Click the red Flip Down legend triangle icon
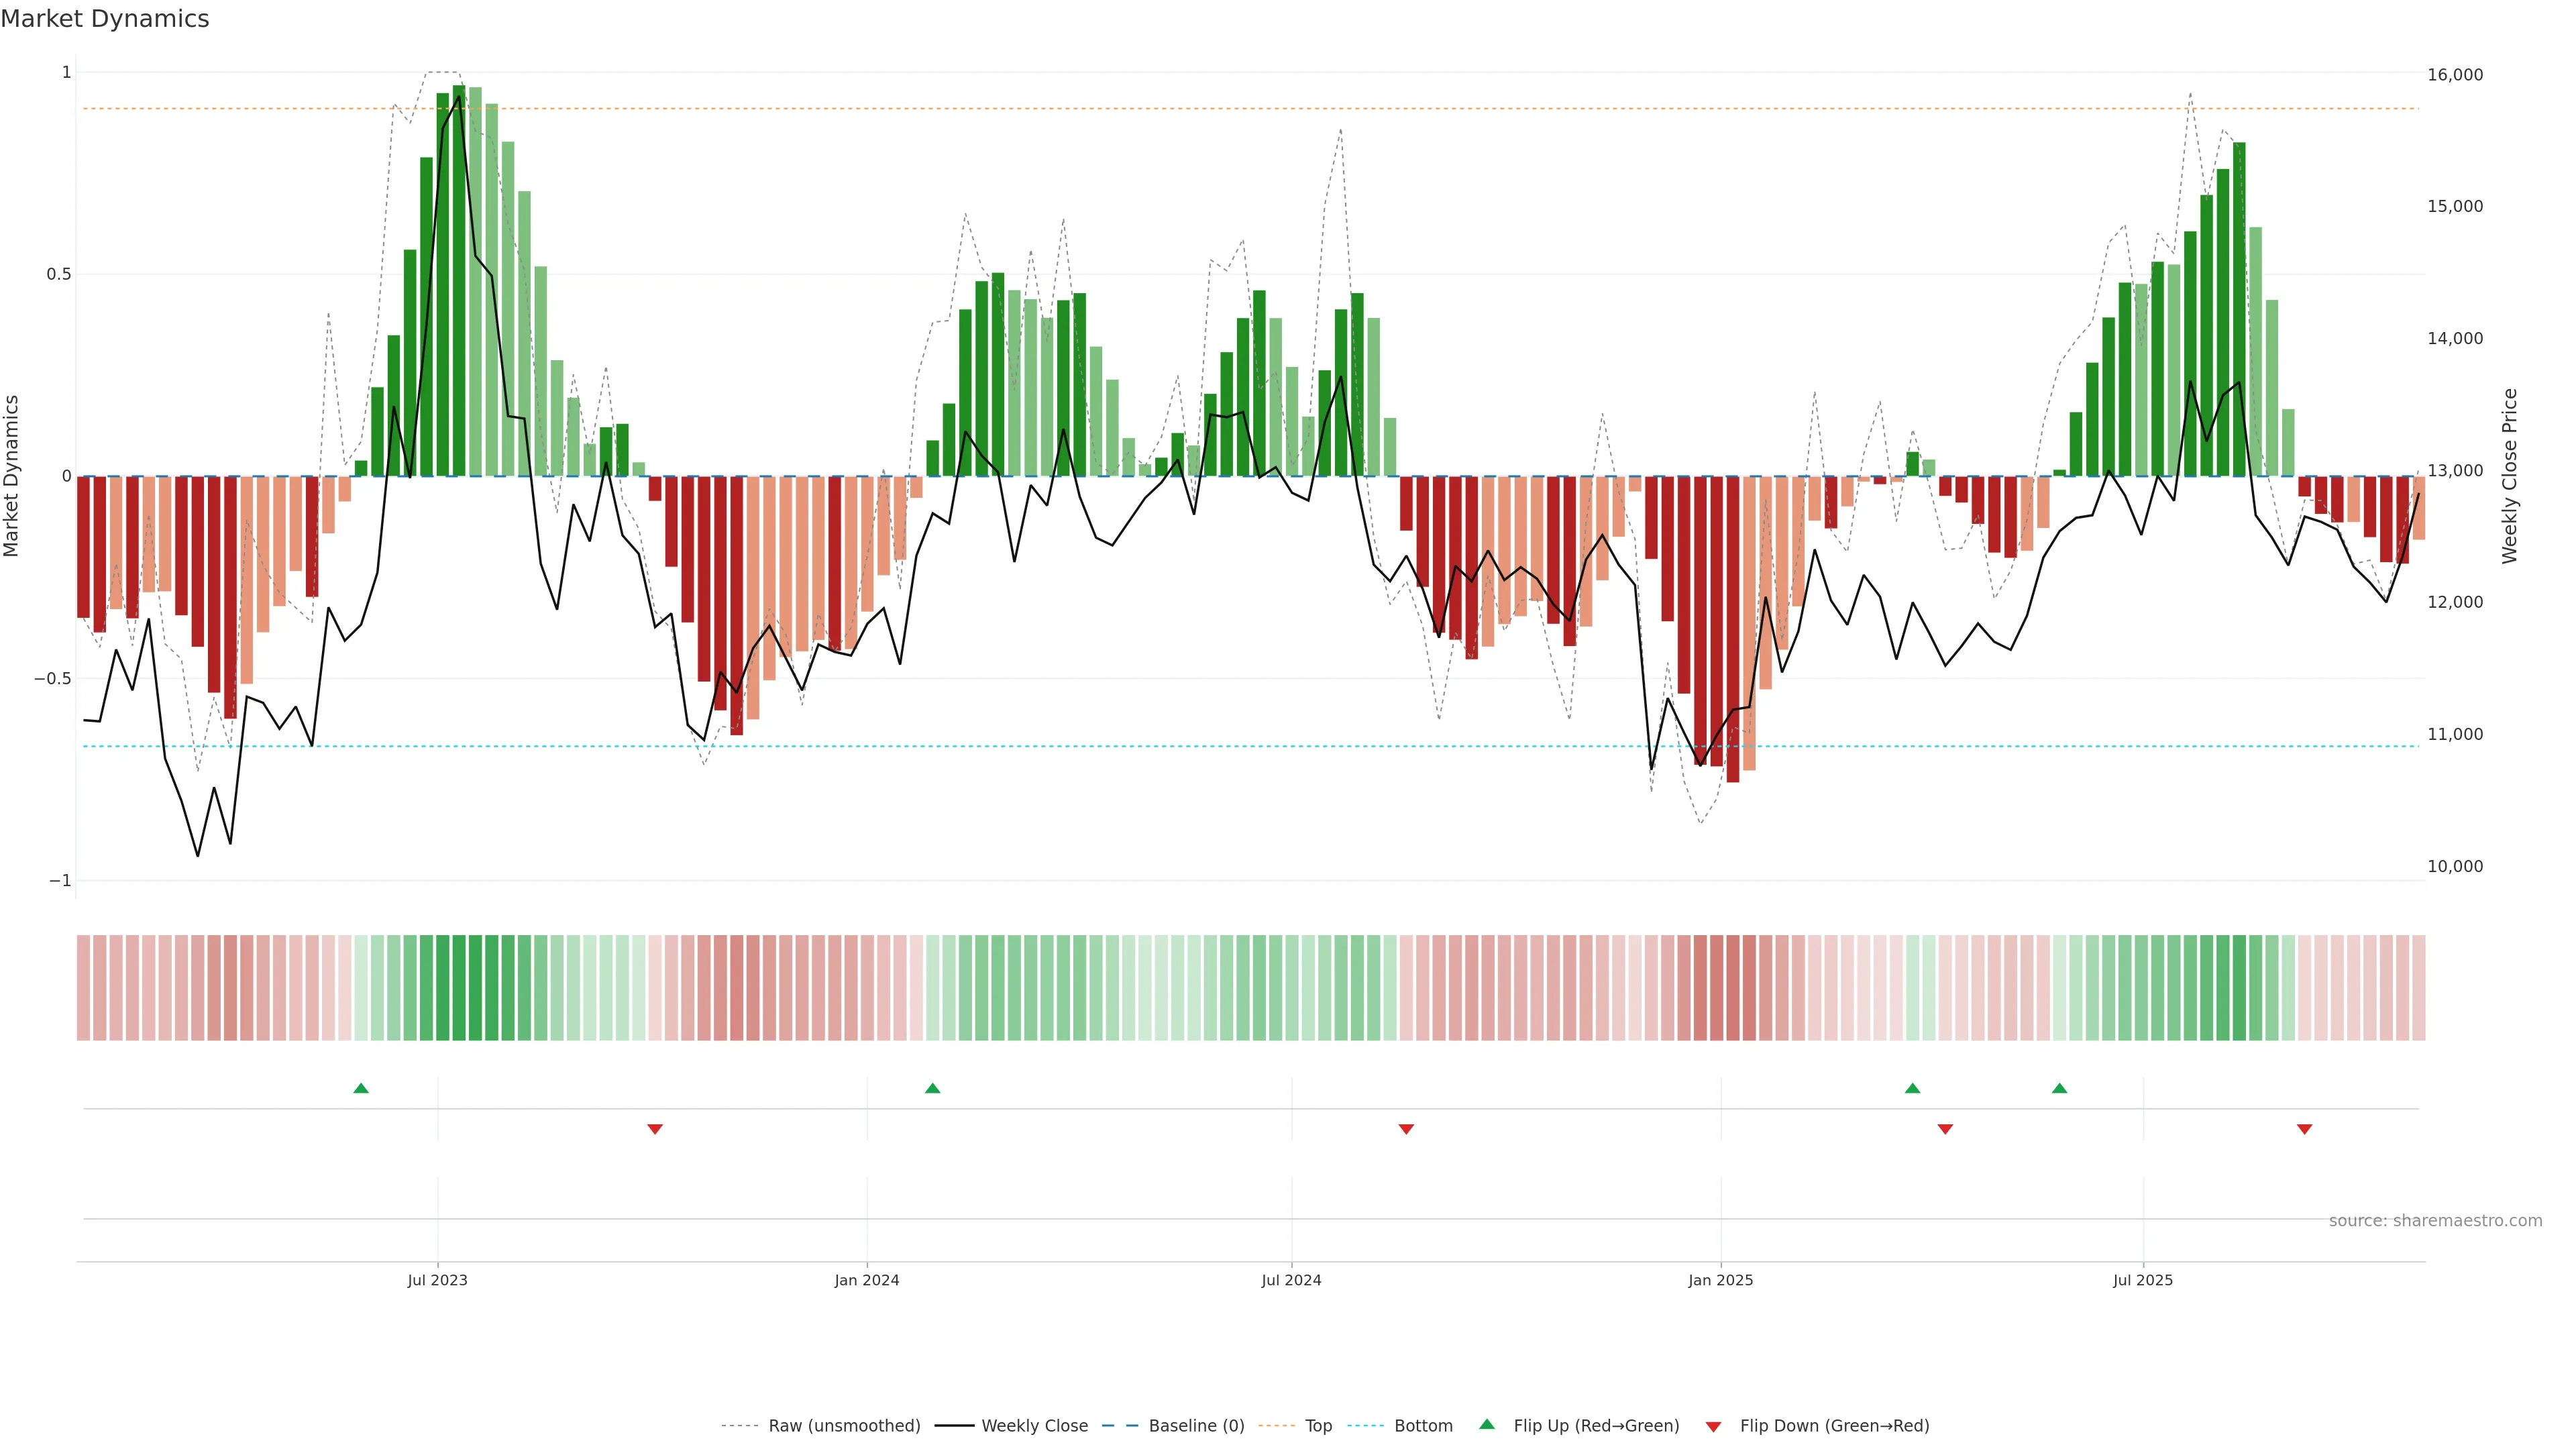 [x=1713, y=1427]
